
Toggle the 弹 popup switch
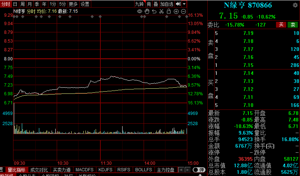[x=199, y=170]
